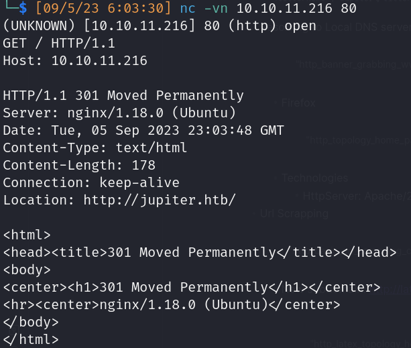Click the Date header line
Viewport: 411px width, 348px height.
pos(143,130)
